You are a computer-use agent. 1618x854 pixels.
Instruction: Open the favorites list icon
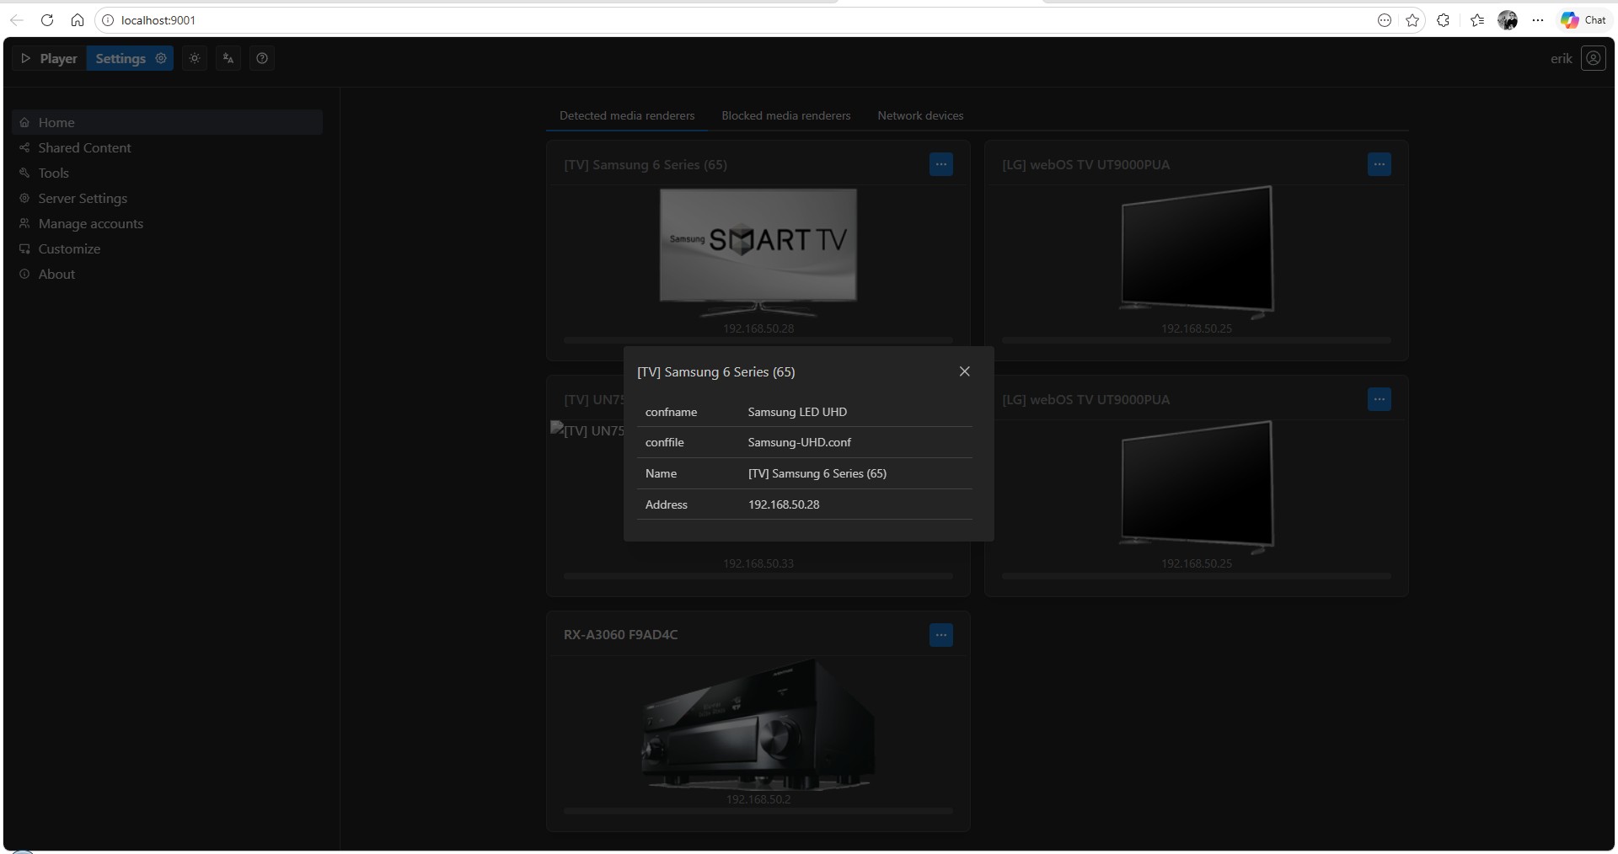tap(1477, 20)
